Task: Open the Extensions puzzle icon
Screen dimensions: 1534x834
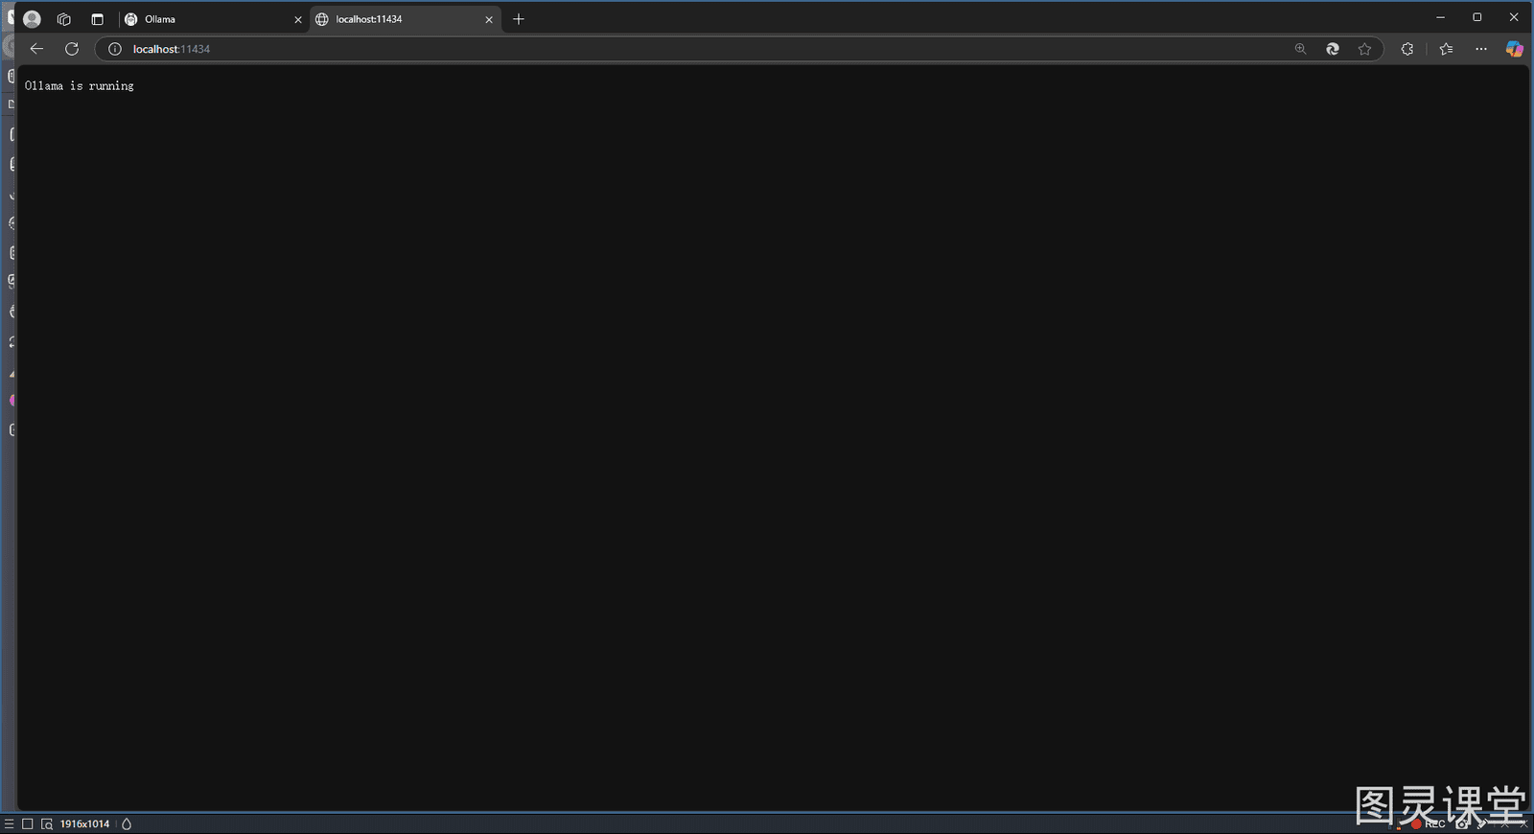Action: (1407, 49)
